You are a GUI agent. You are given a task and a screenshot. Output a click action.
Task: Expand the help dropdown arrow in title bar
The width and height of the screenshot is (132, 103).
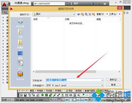pyautogui.click(x=108, y=4)
